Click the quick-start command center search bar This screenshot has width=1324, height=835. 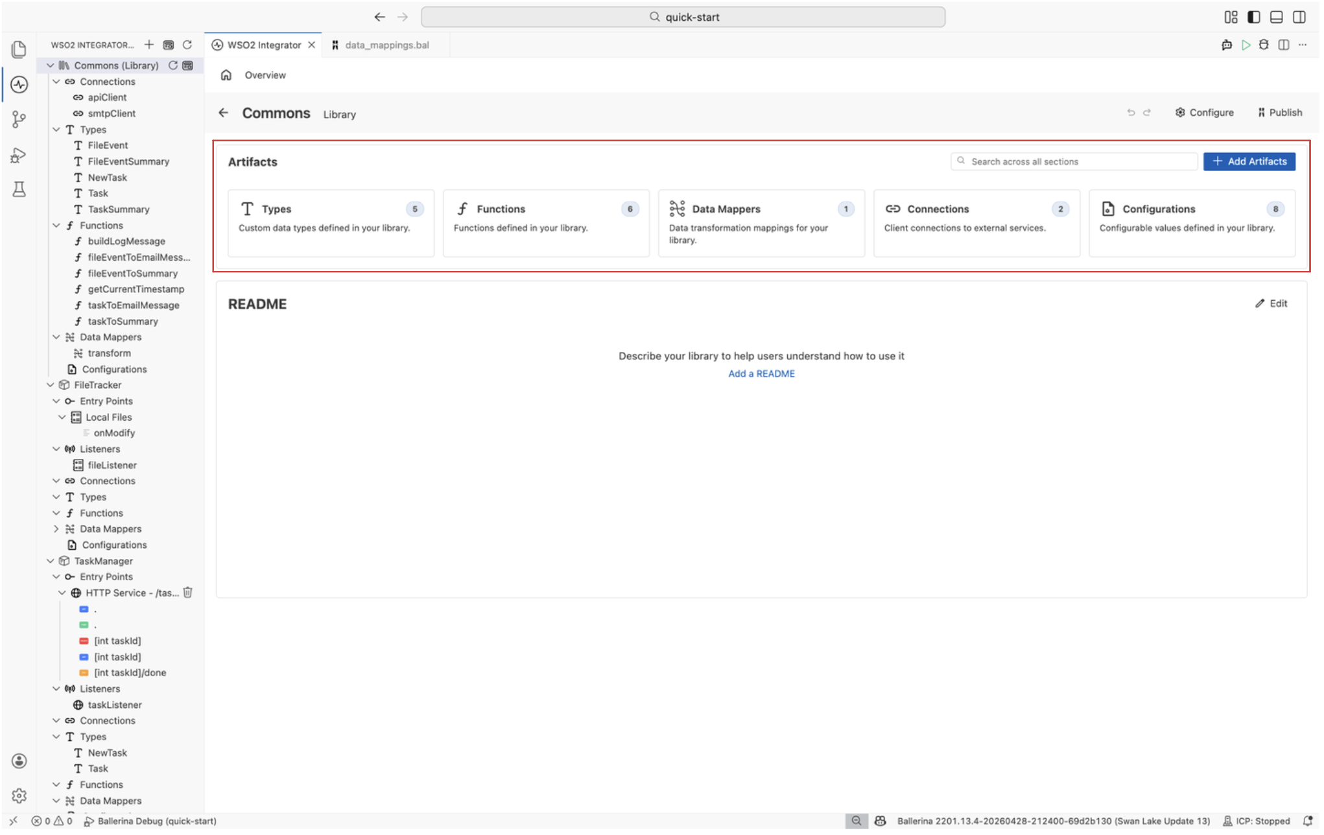[683, 17]
